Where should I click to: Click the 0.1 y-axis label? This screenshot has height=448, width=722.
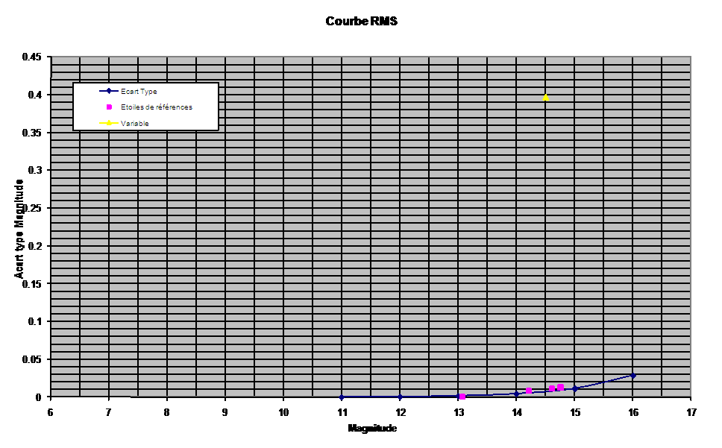(34, 321)
